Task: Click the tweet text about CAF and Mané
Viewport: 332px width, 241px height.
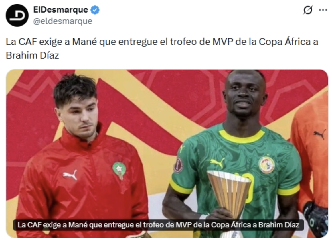Action: coord(162,48)
